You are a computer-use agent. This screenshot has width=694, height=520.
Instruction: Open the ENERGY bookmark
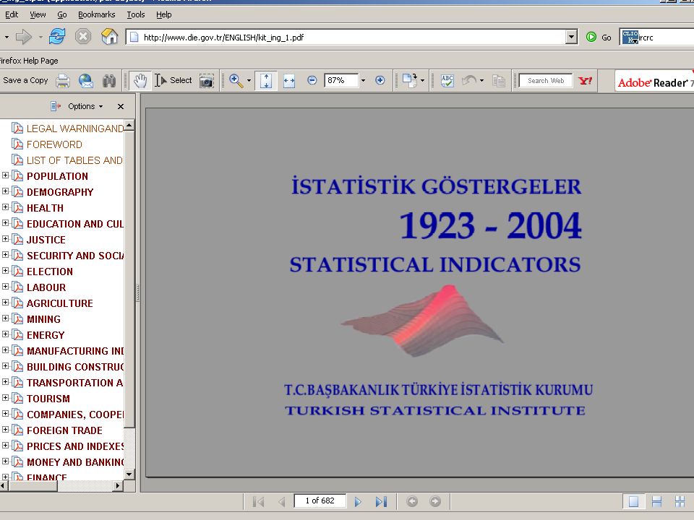[x=46, y=335]
